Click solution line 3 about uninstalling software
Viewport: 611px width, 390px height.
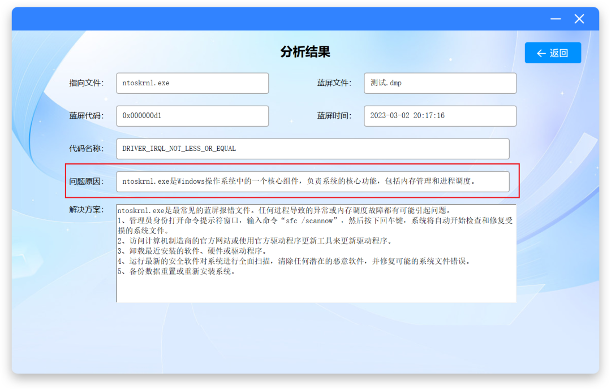tap(192, 251)
